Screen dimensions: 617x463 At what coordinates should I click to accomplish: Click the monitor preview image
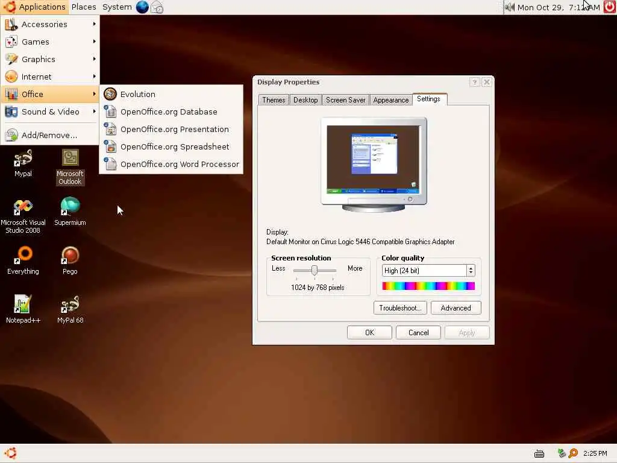point(374,165)
